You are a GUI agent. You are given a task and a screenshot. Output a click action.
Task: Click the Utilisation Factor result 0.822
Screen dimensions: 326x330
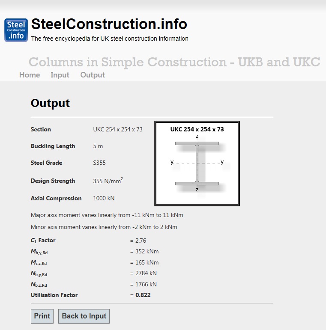143,295
